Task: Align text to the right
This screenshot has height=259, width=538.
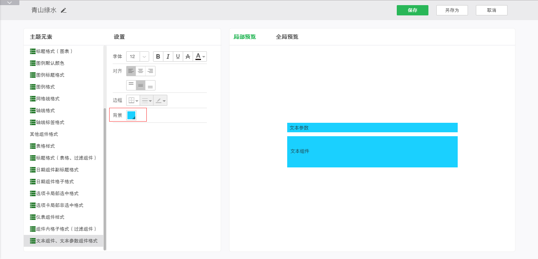Action: tap(150, 71)
